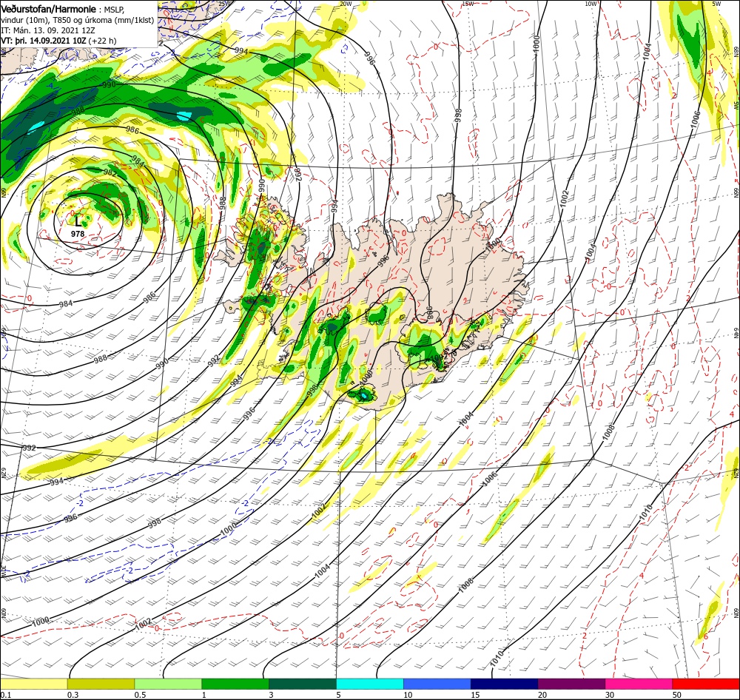Select the red 50 mm legend block
740x700 pixels.
(706, 684)
